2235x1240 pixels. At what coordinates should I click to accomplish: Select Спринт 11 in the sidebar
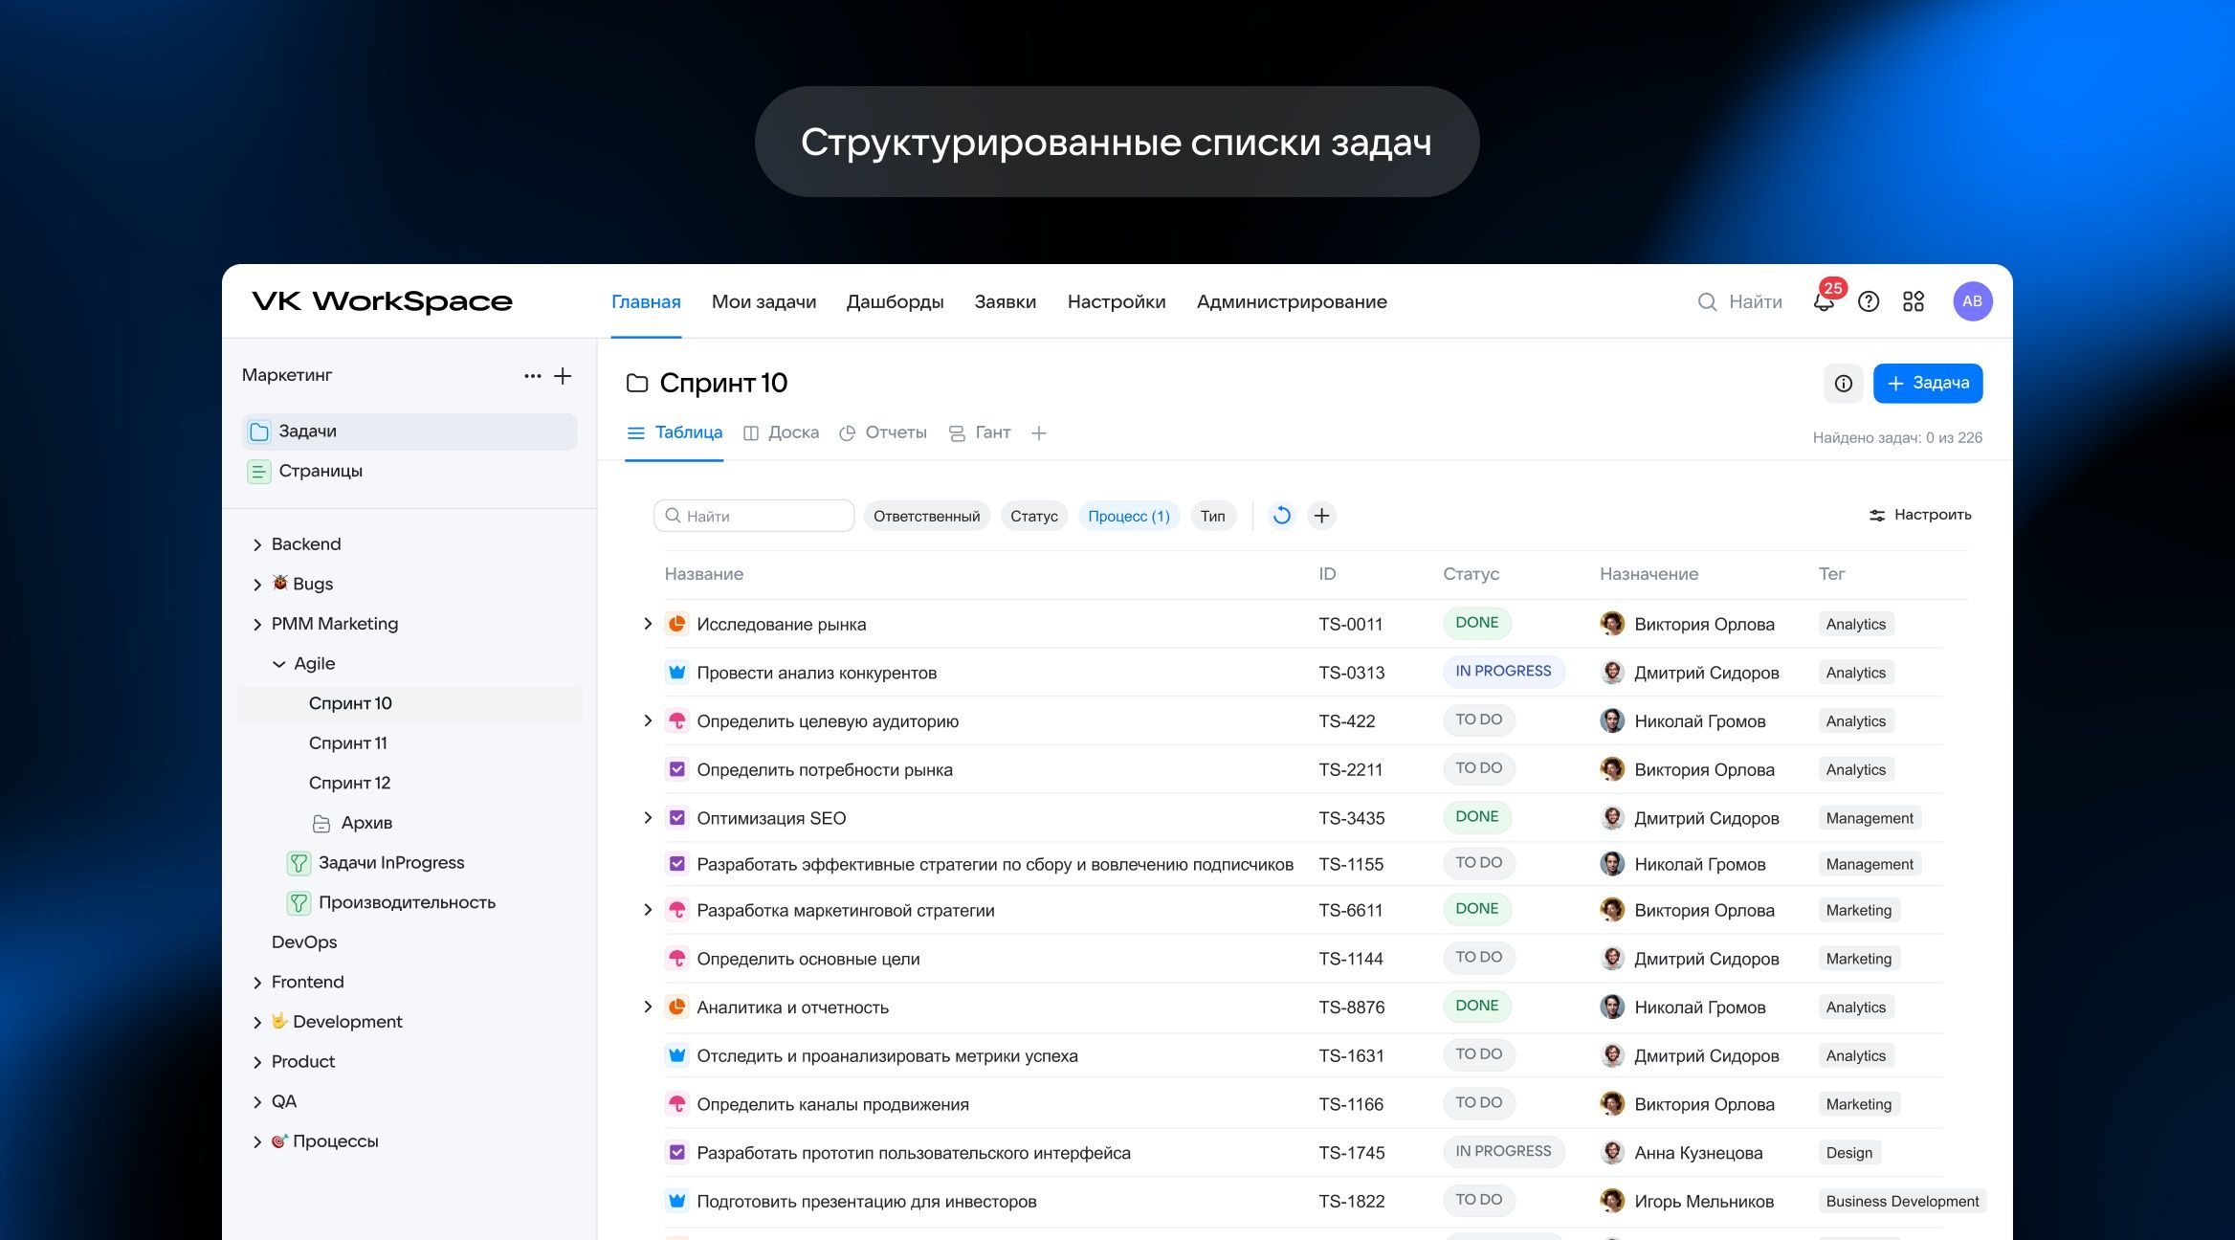click(x=348, y=743)
